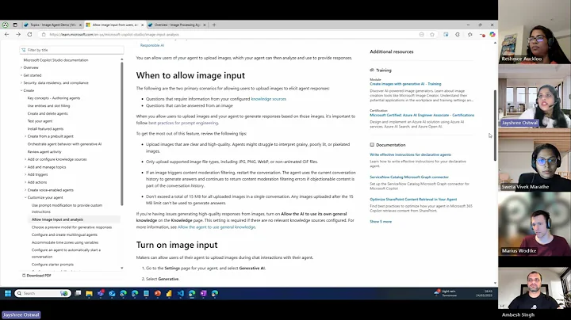Screen dimensions: 571x320
Task: Open a new browser tab
Action: click(x=214, y=25)
